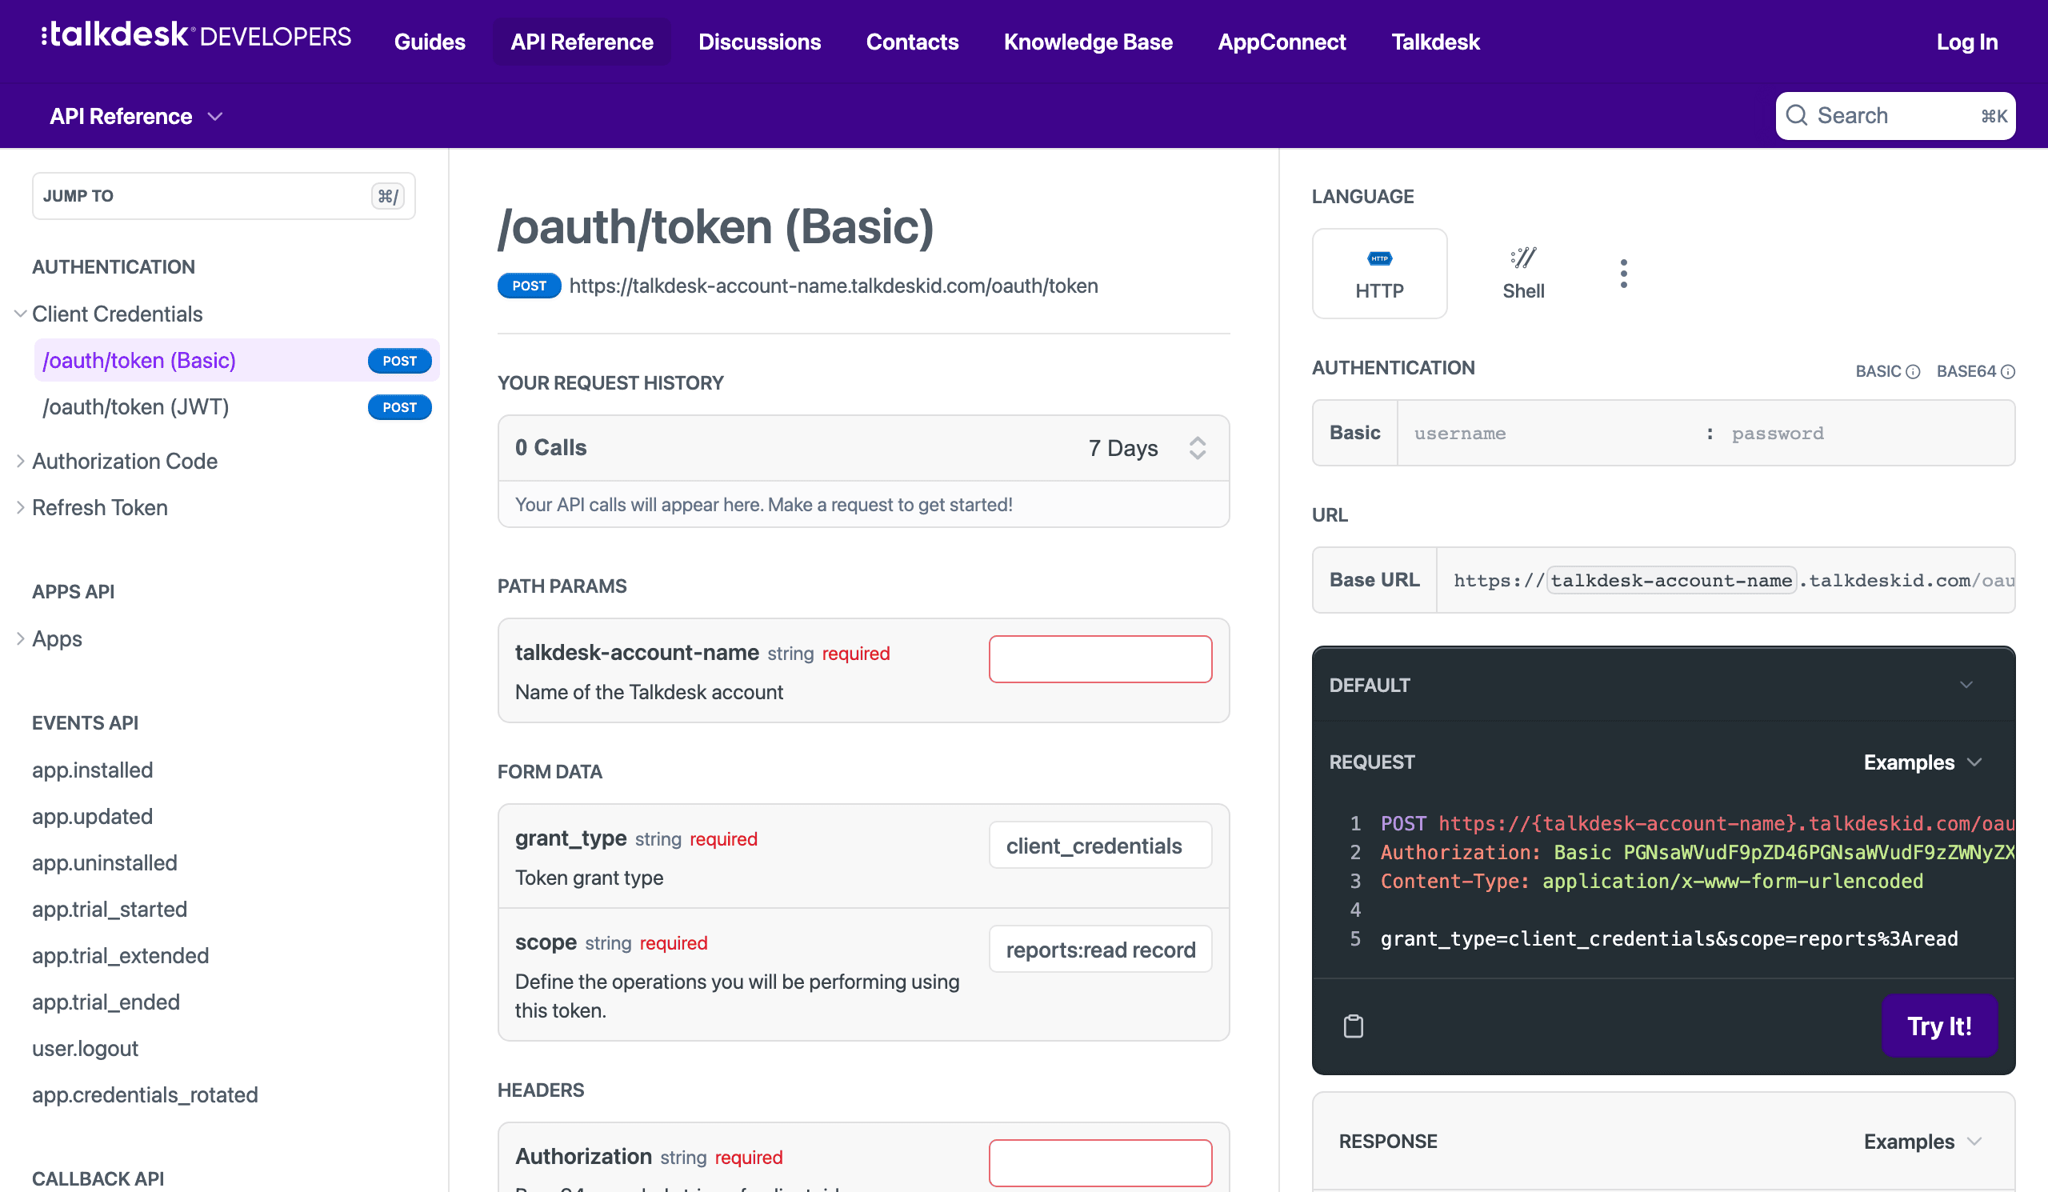Click the Talkdesk Developers logo
The image size is (2048, 1192).
[x=196, y=36]
